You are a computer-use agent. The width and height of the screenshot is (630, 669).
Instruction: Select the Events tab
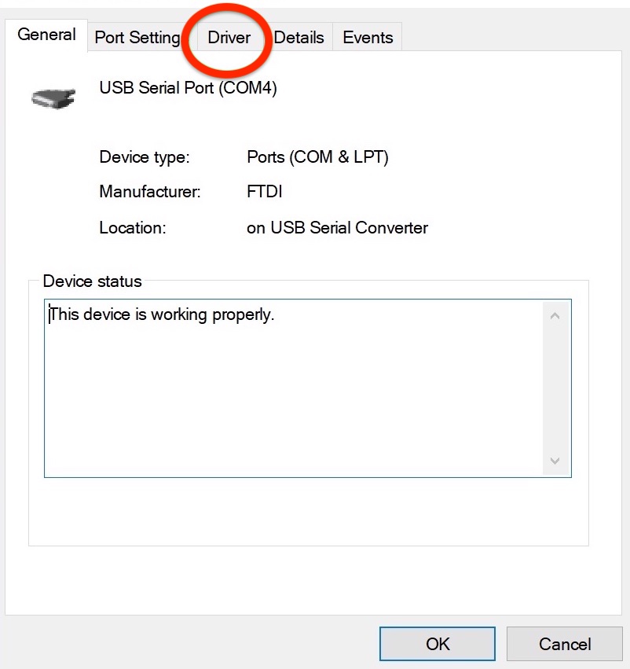click(x=368, y=38)
